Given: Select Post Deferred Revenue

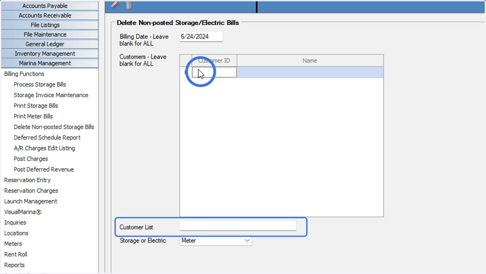Looking at the screenshot, I should click(x=44, y=170).
